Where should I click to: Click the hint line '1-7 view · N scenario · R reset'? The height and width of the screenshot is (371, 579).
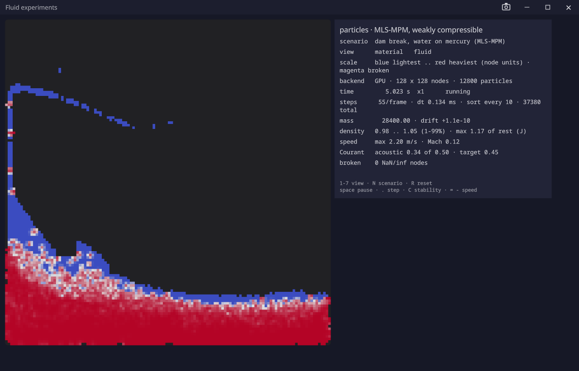(x=386, y=183)
